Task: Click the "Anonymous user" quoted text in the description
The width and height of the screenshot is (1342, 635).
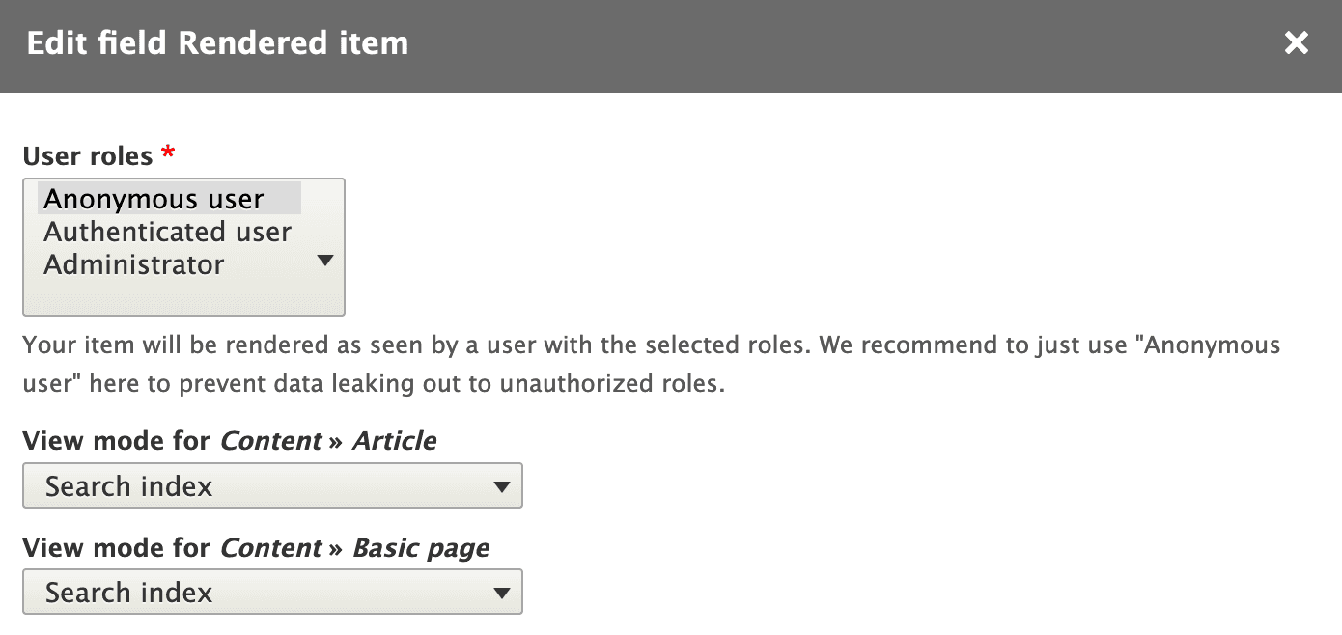Action: (x=1212, y=345)
